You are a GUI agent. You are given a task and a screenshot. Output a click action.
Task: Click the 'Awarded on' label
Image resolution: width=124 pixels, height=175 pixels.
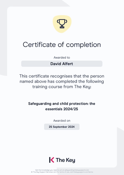62,121
